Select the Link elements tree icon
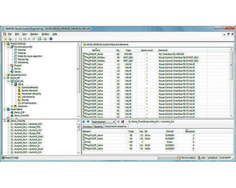 click(19, 97)
